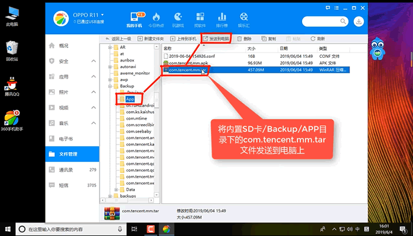This screenshot has height=236, width=413.
Task: Expand the 应用 sidebar chevron
Action: pos(93,77)
